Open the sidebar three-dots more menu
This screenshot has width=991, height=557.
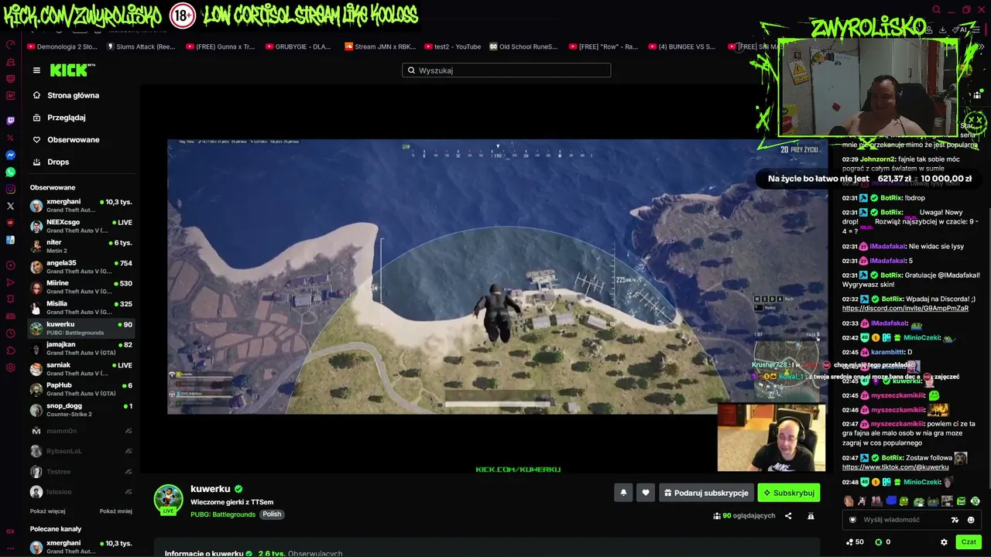10,548
